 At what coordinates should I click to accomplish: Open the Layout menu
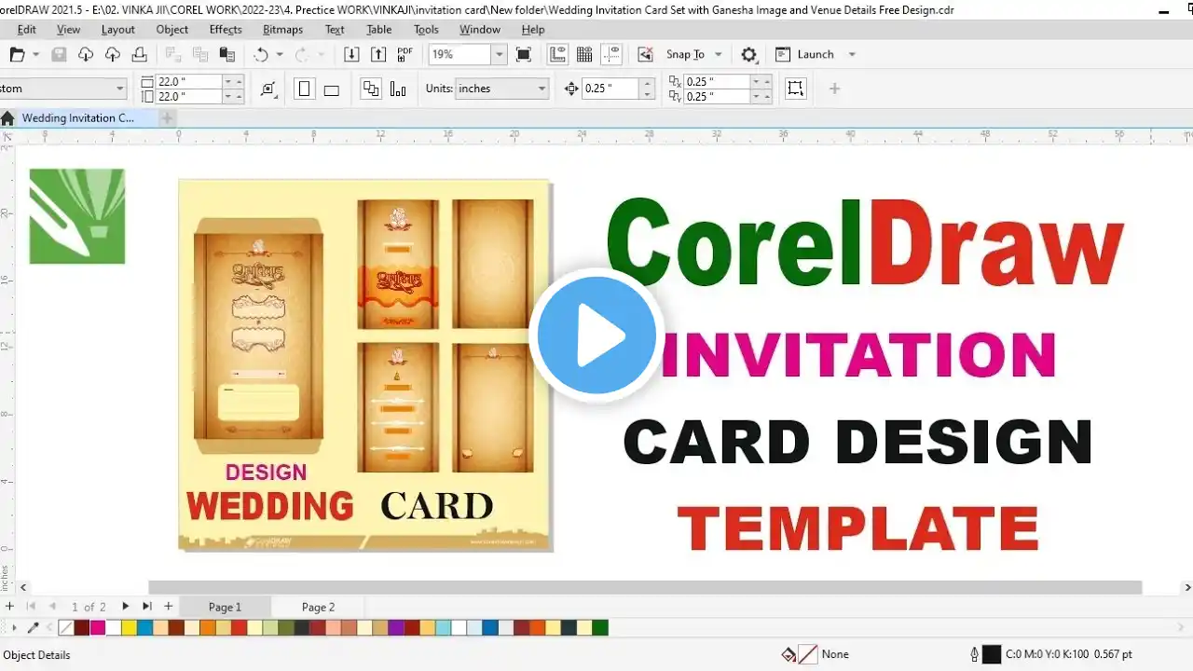[118, 30]
